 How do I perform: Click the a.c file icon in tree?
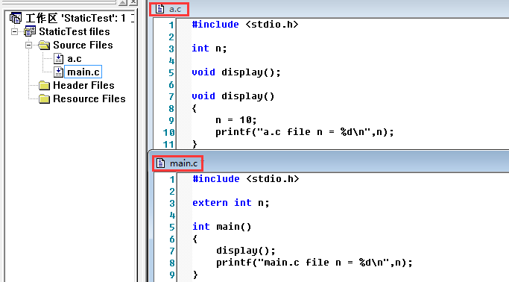[58, 58]
